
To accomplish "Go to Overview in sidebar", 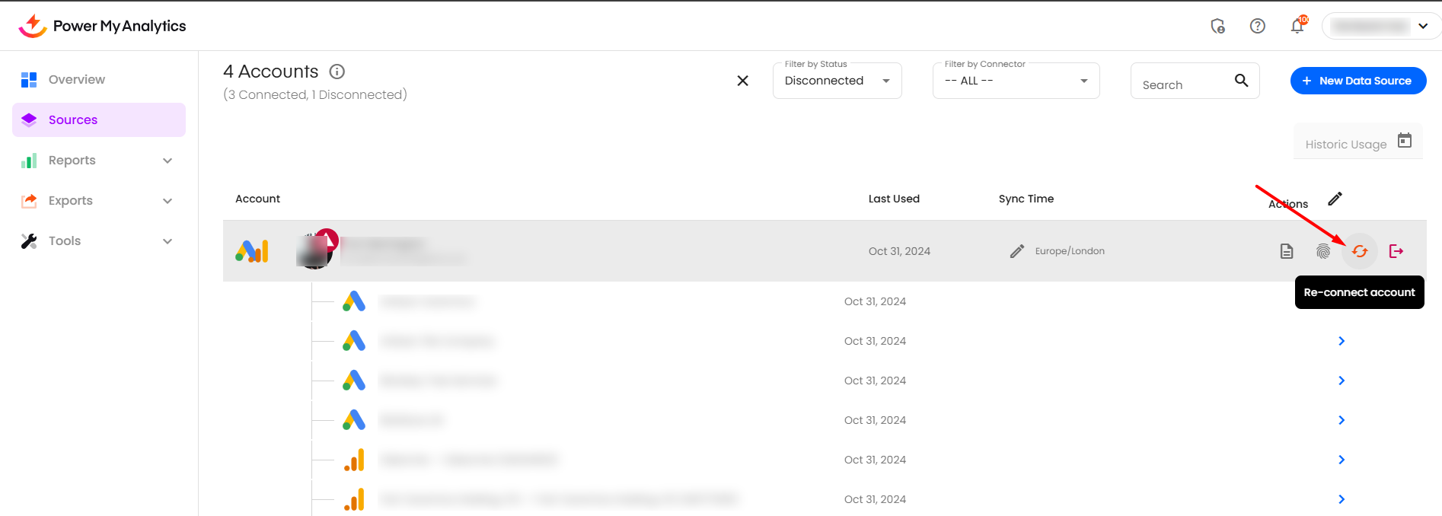I will 76,80.
